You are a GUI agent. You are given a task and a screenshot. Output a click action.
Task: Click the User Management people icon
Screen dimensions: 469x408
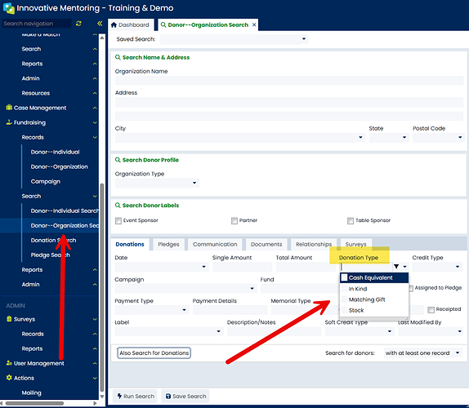[x=9, y=363]
